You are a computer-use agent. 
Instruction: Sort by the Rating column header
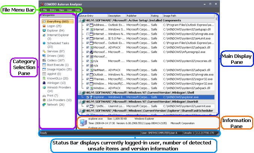[156, 16]
